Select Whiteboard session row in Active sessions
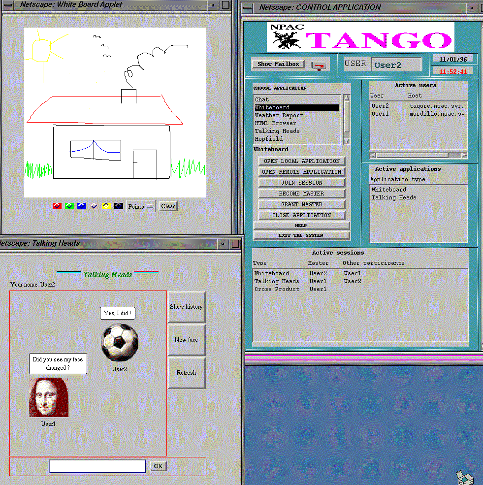The image size is (483, 485). (360, 273)
